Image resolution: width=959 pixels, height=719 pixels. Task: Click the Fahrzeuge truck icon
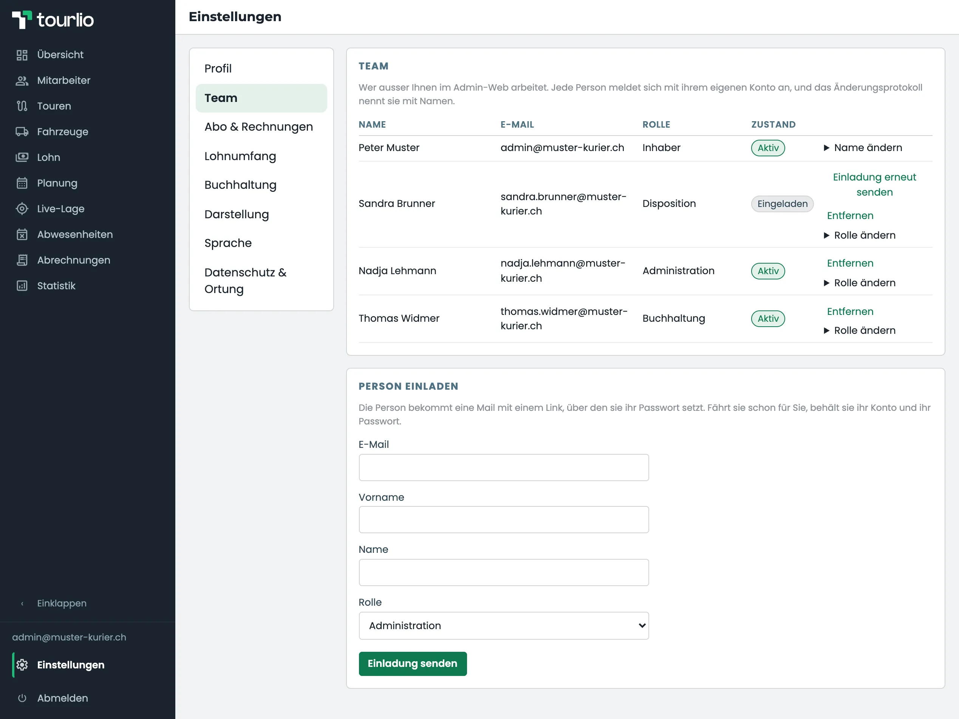[22, 132]
